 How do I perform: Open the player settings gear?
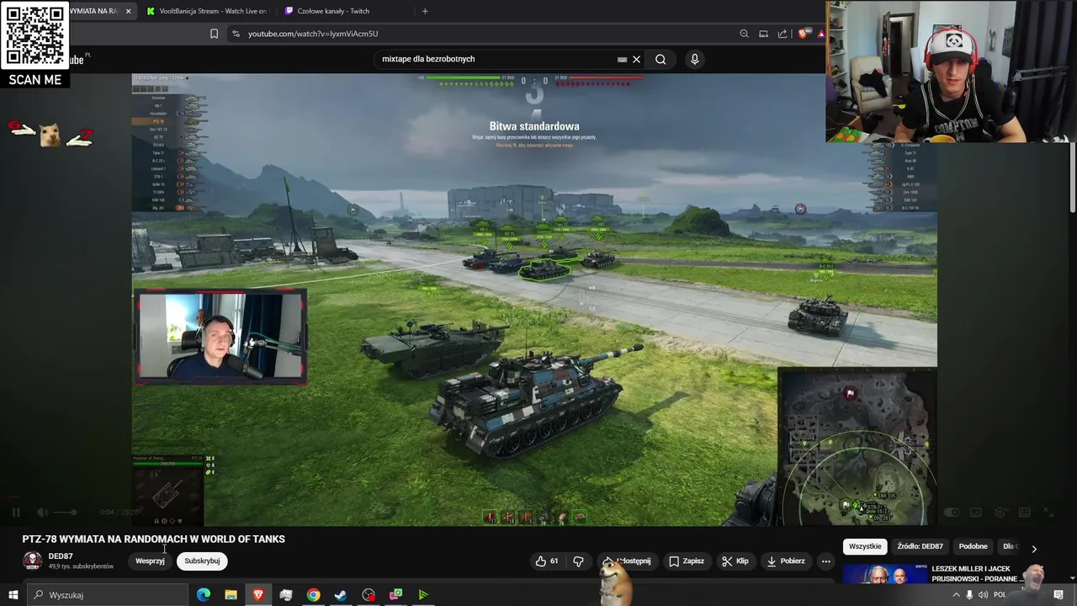[x=1000, y=512]
